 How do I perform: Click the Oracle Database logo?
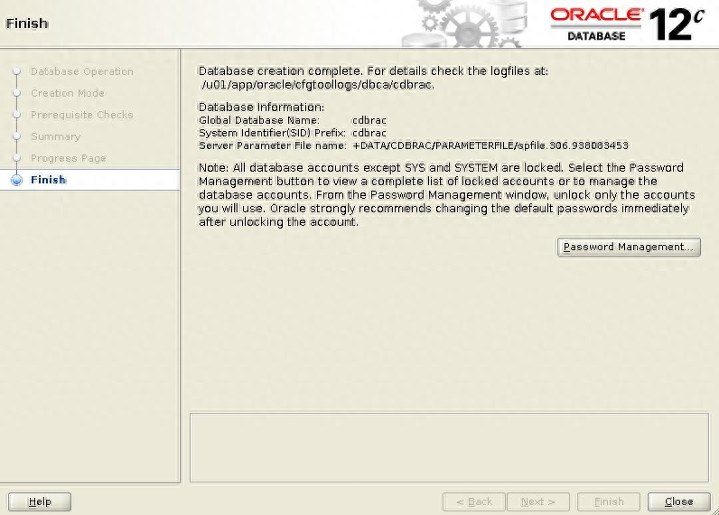(596, 23)
